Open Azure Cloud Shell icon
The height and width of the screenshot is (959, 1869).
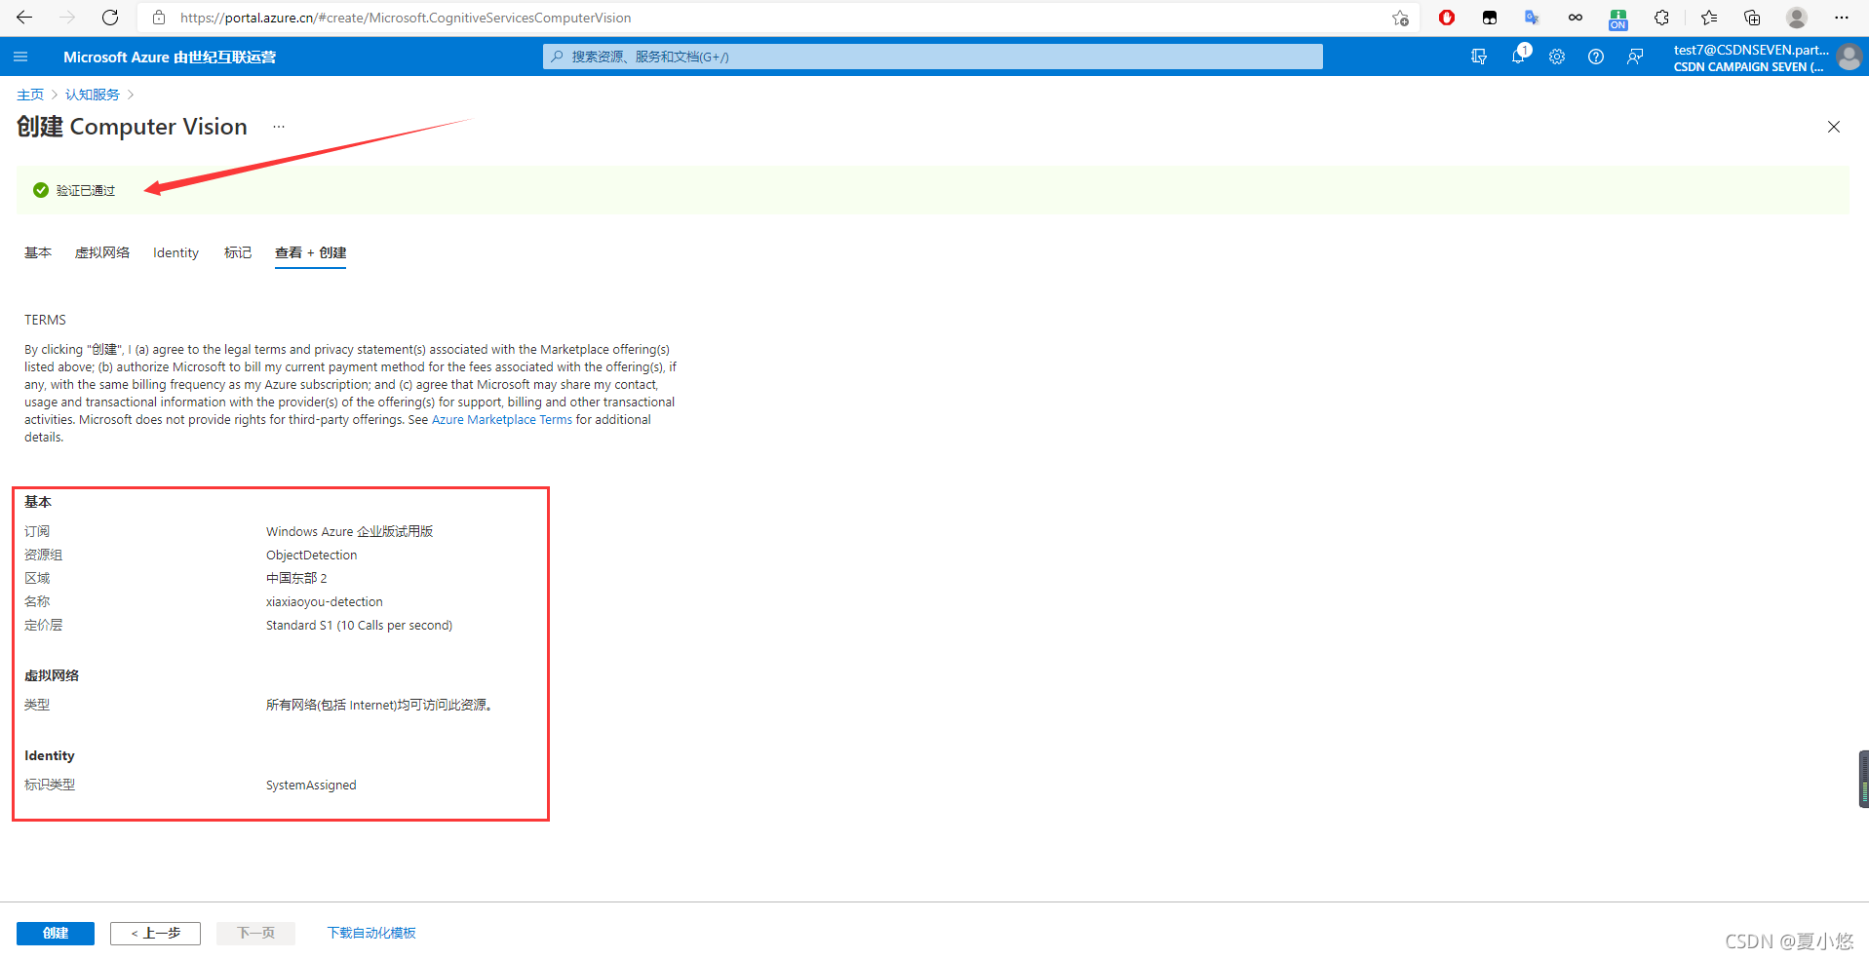coord(1479,57)
